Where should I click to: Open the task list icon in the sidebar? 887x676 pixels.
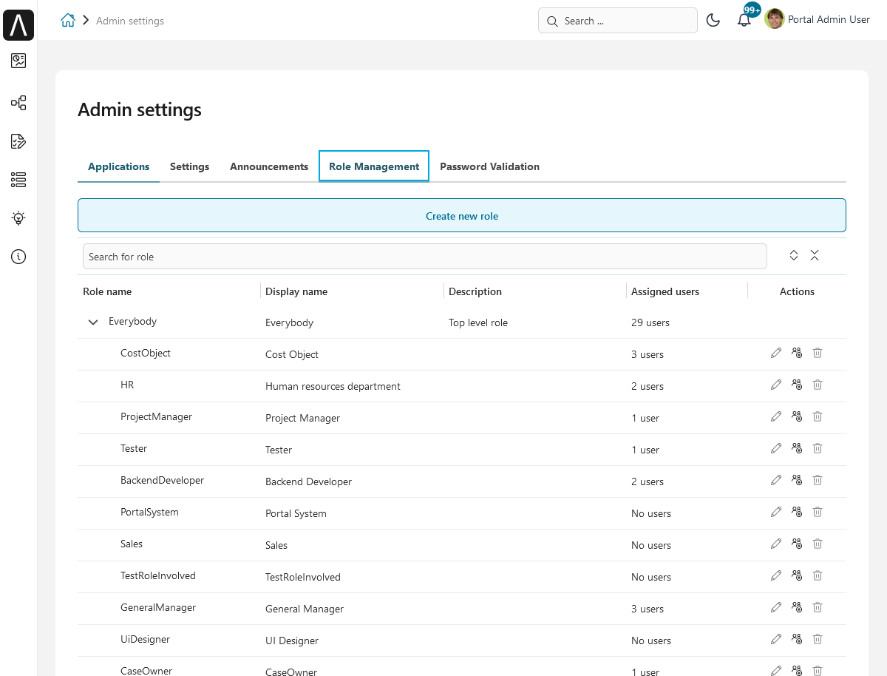[18, 141]
